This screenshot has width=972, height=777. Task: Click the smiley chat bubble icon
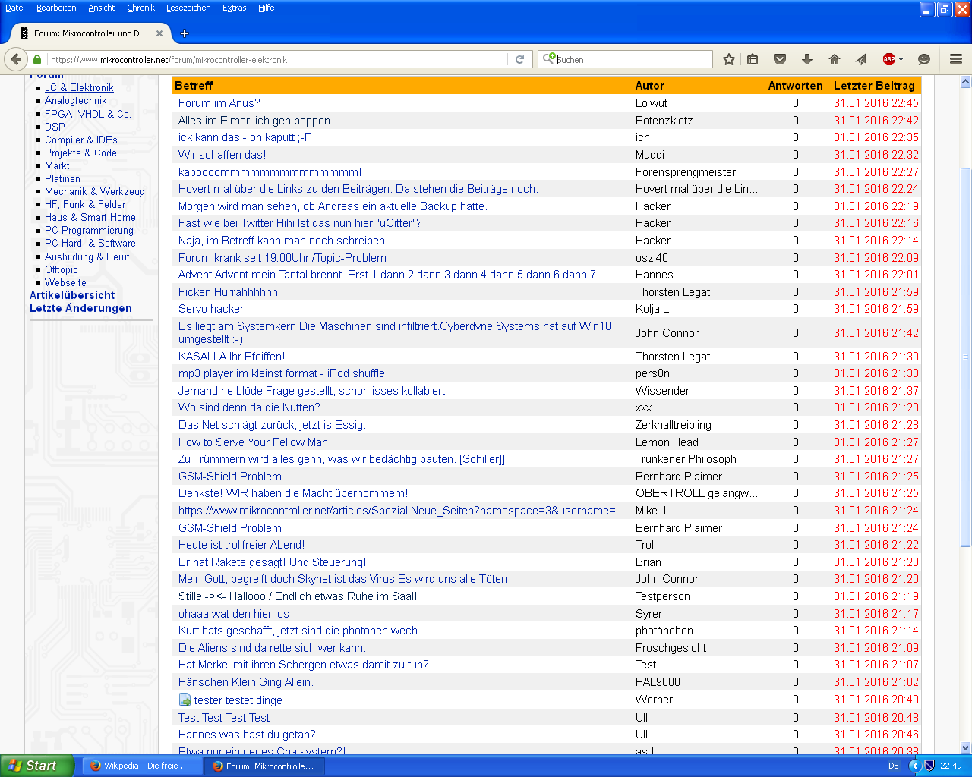tap(924, 59)
